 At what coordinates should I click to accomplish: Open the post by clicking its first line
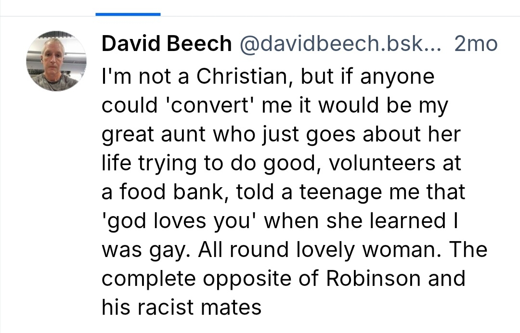(x=268, y=77)
